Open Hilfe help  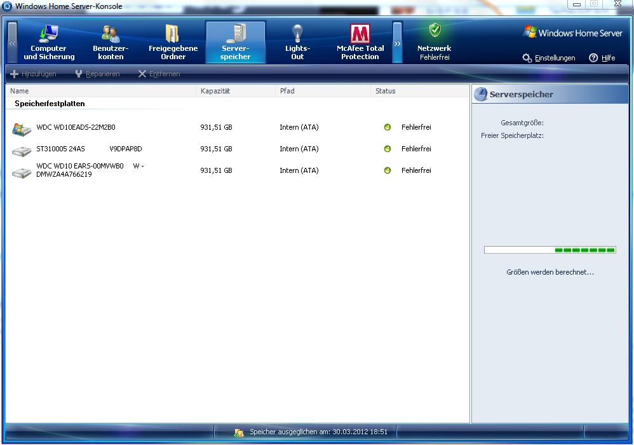602,58
